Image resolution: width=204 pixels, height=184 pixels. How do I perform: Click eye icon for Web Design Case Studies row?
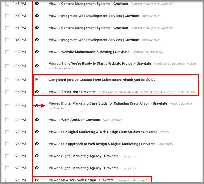37,132
